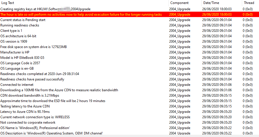Click the Component column header

[179, 3]
